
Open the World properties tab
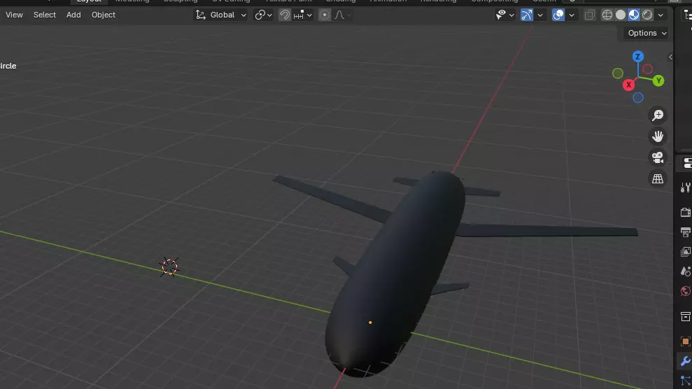click(686, 292)
